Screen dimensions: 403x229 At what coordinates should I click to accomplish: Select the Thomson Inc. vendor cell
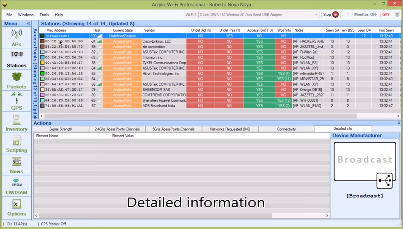coord(164,57)
